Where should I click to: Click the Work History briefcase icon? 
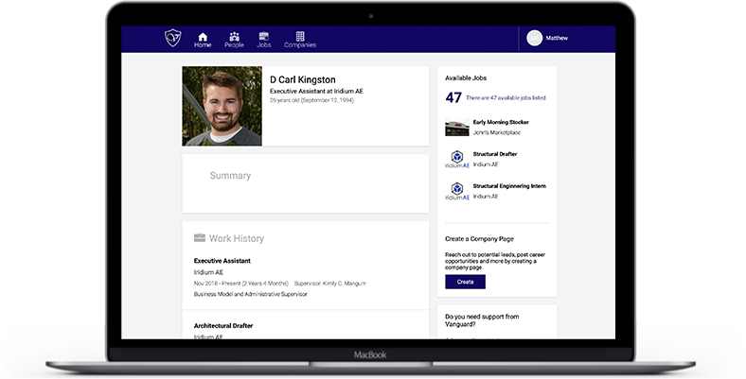click(x=200, y=237)
